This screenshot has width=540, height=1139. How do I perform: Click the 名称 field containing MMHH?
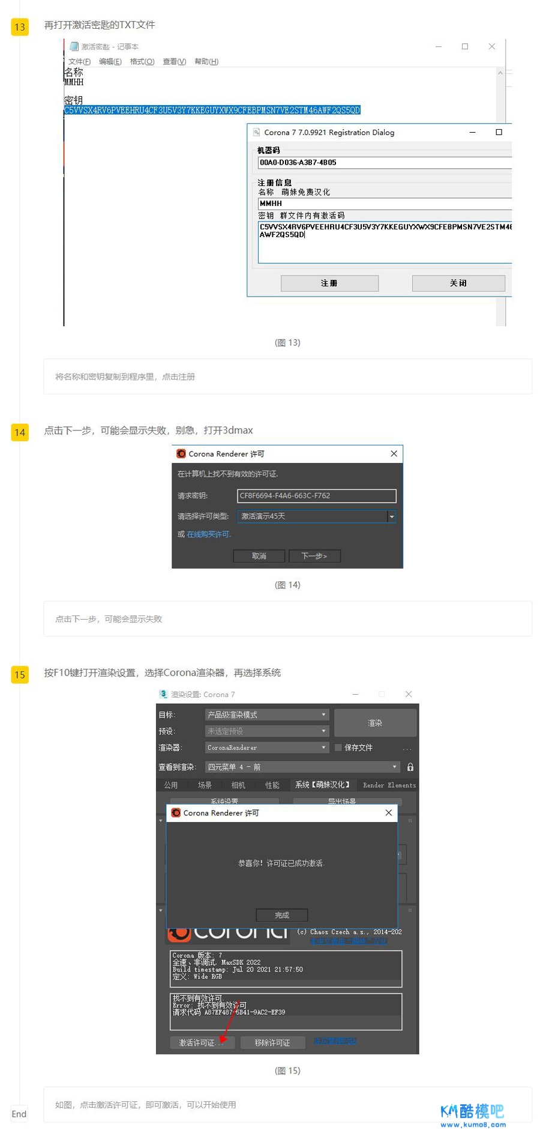point(385,204)
